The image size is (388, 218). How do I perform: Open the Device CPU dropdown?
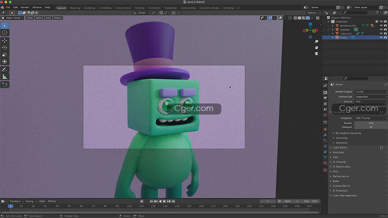371,102
